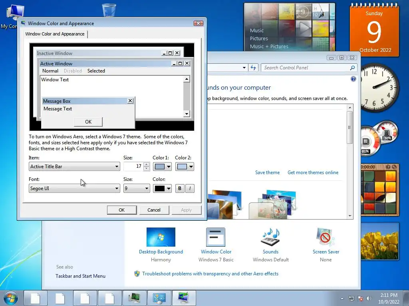The image size is (409, 306).
Task: Increase item Size with the up spinner
Action: tap(147, 165)
